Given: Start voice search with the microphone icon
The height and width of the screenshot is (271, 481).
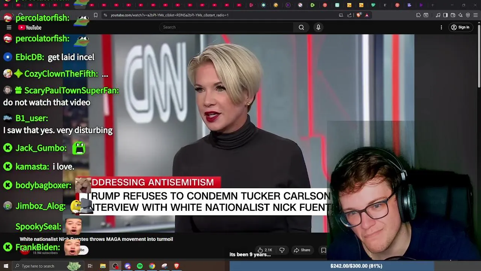Looking at the screenshot, I should click(x=318, y=27).
